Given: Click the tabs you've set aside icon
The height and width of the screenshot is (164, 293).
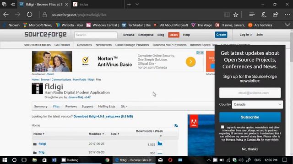Looking at the screenshot, I should (x=4, y=4).
